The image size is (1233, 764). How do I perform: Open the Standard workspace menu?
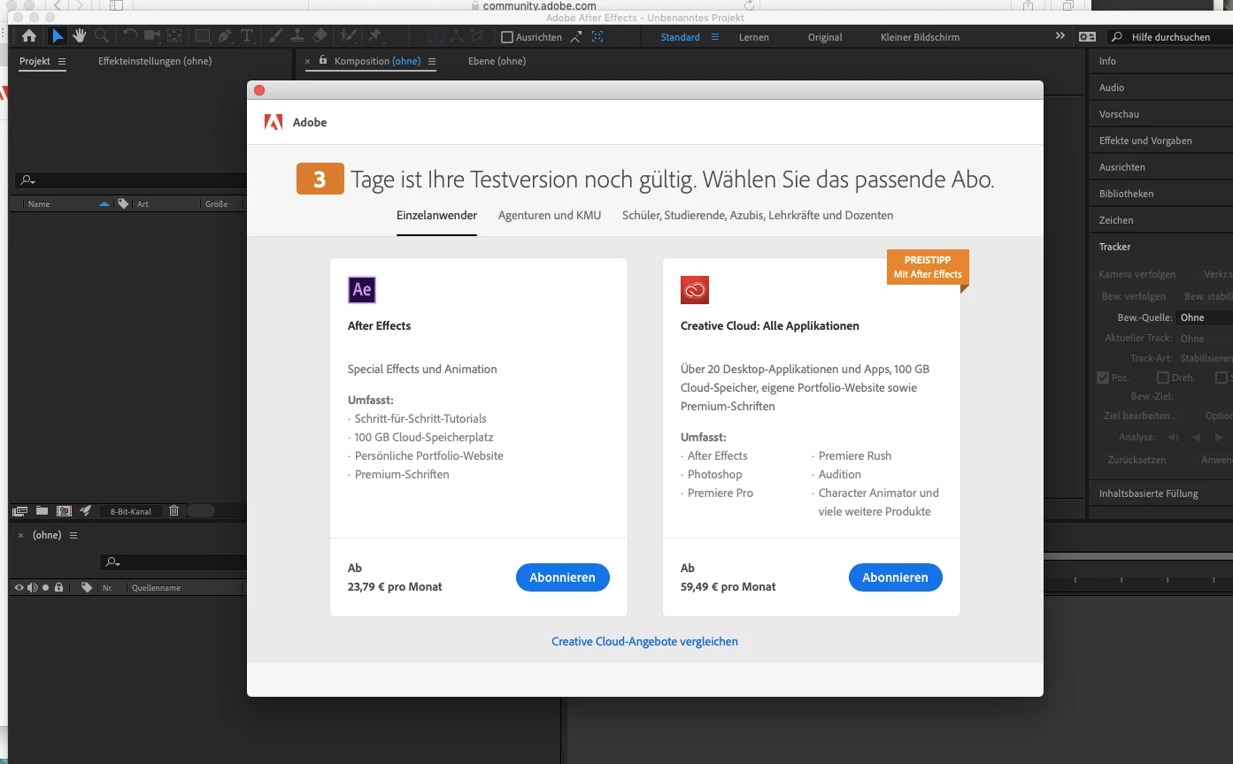pyautogui.click(x=715, y=37)
